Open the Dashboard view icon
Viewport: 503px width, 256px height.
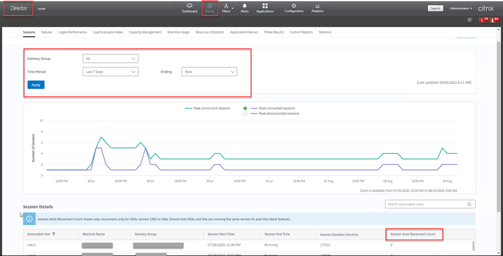[189, 8]
